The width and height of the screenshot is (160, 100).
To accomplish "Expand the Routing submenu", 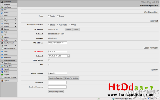I will pyautogui.click(x=16, y=24).
